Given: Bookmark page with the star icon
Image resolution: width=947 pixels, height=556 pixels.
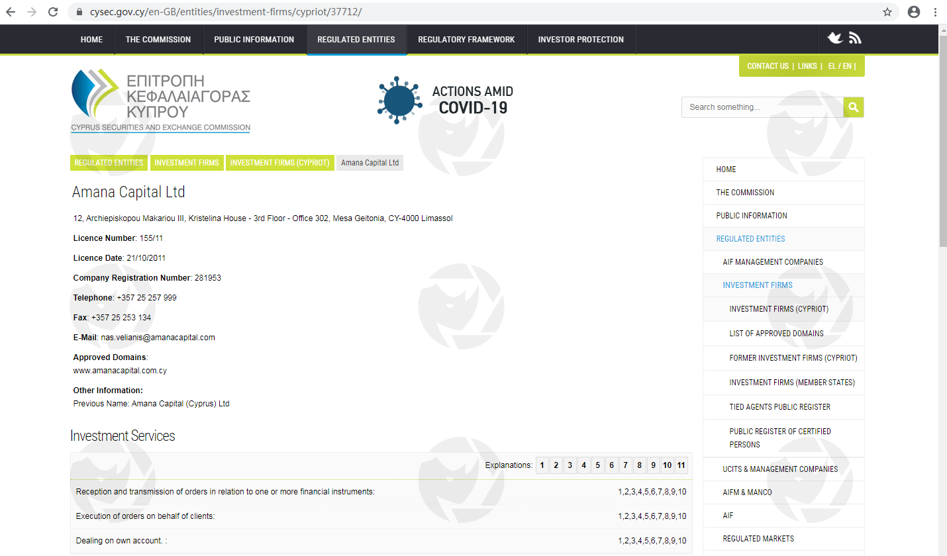Looking at the screenshot, I should (x=887, y=12).
